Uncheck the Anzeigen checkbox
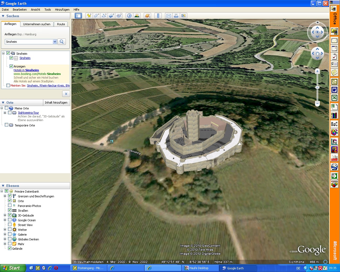 11,66
